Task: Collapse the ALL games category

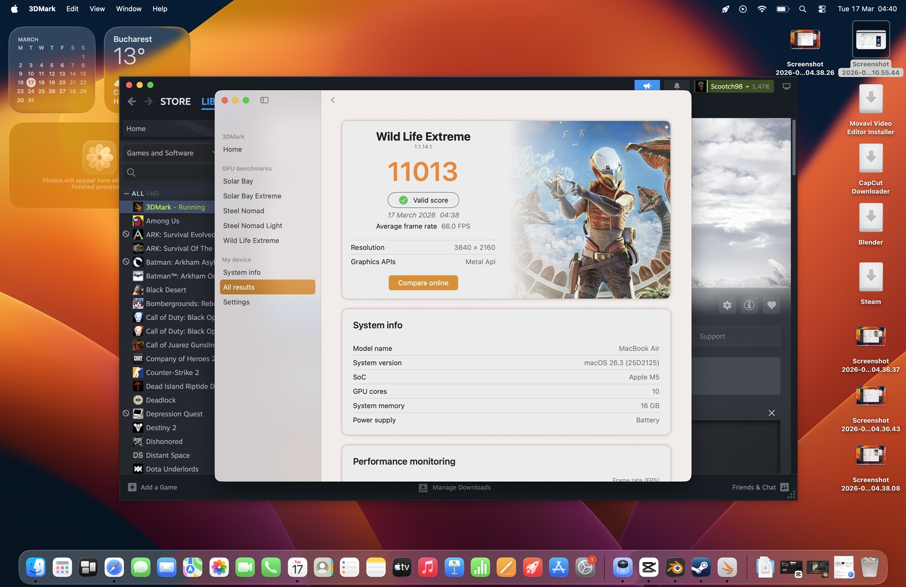Action: [x=126, y=194]
